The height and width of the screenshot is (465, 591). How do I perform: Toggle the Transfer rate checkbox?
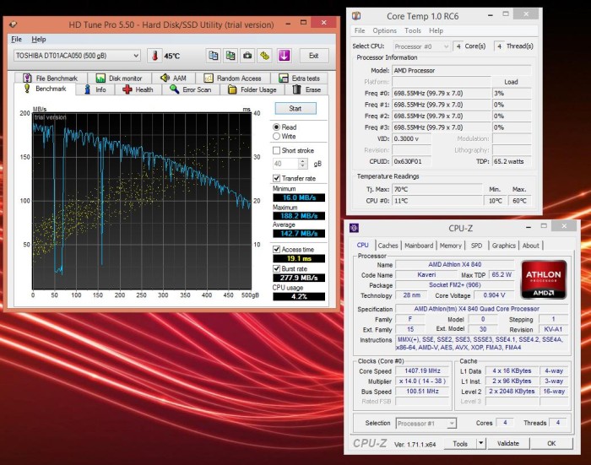pyautogui.click(x=276, y=178)
